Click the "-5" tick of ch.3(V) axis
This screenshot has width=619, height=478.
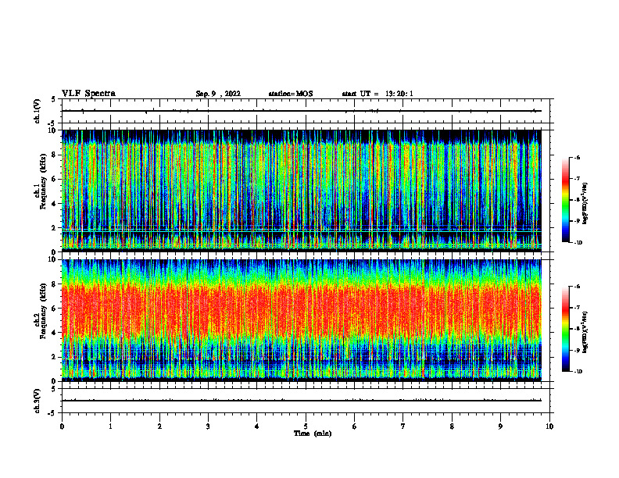(x=52, y=413)
